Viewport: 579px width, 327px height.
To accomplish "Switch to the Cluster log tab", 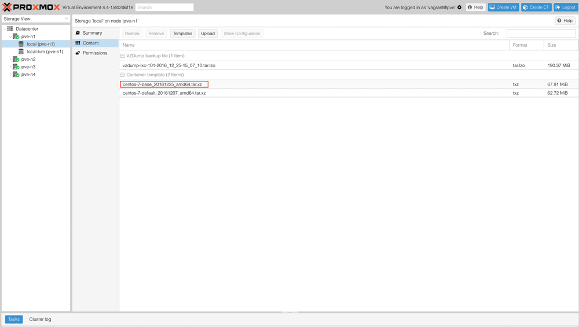I will (x=41, y=319).
